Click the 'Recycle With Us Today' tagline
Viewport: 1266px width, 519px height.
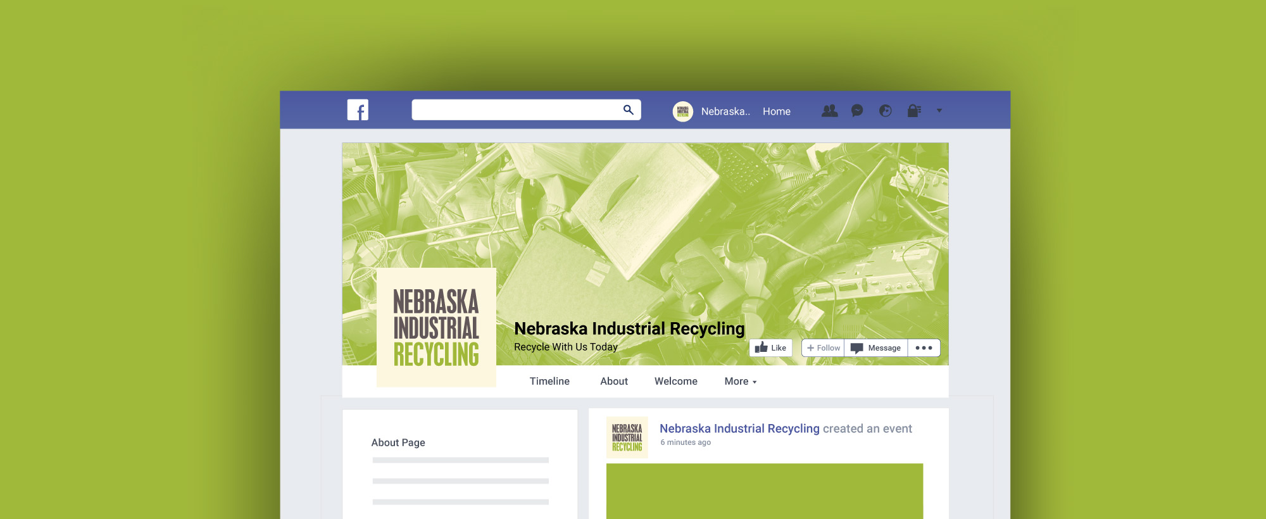click(566, 347)
